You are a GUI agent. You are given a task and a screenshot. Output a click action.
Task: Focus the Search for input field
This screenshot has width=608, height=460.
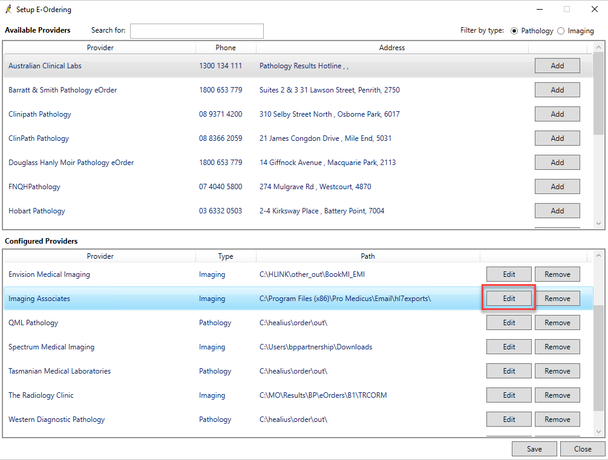click(197, 31)
